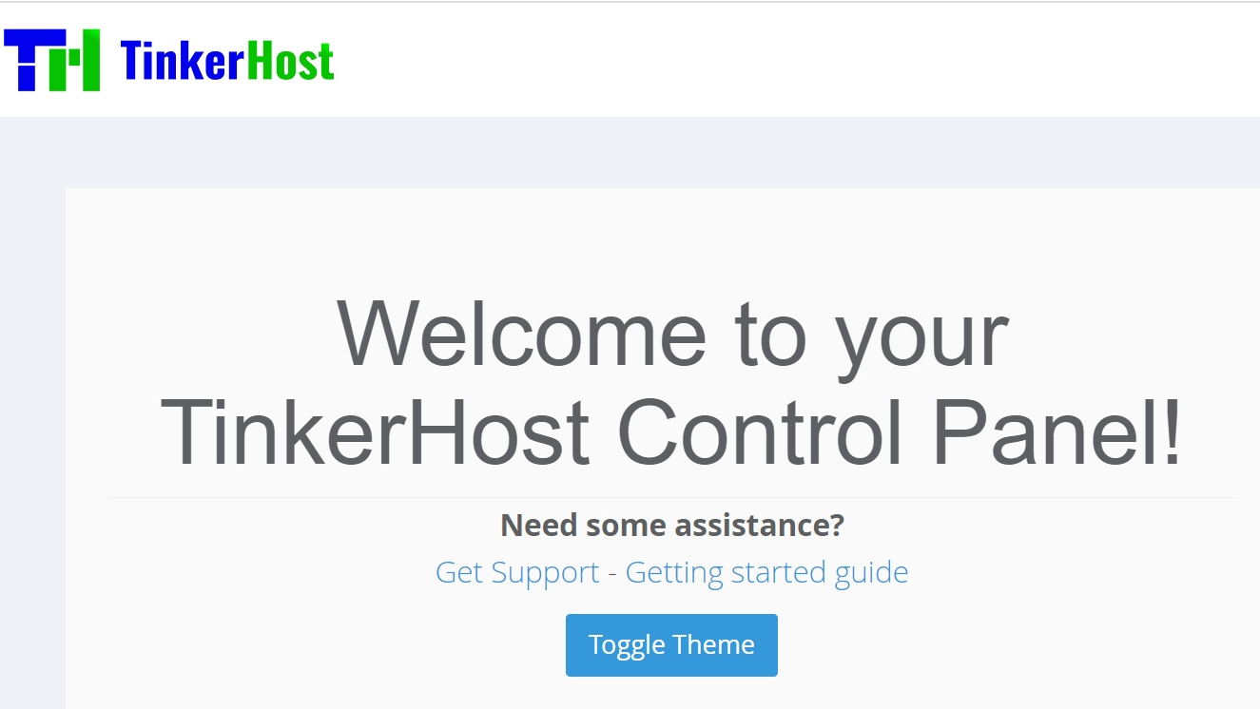The height and width of the screenshot is (709, 1260).
Task: Click the green 'Host' part of wordmark
Action: click(290, 61)
